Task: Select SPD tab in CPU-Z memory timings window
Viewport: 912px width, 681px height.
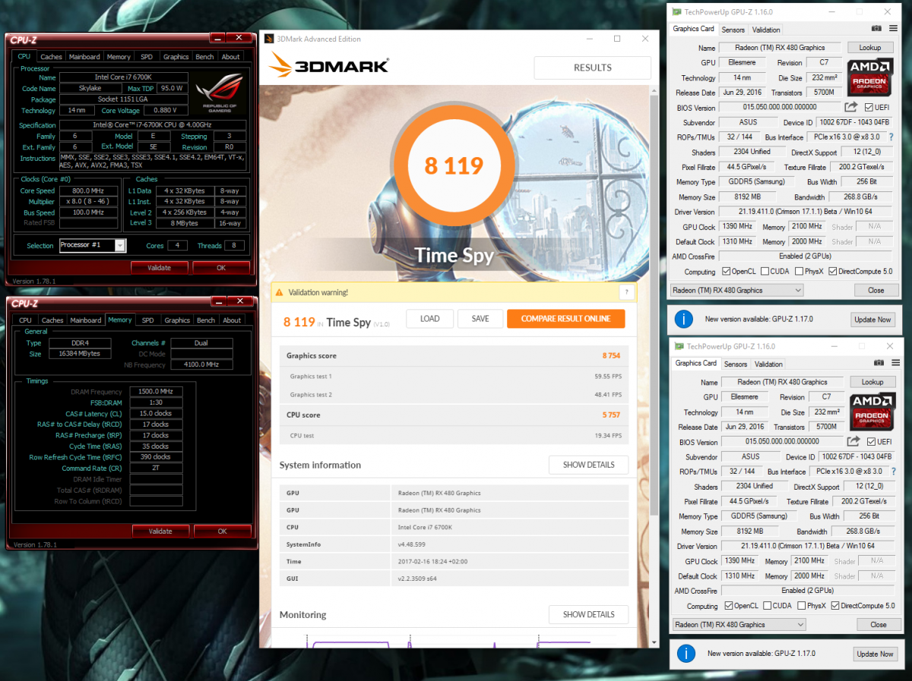Action: point(147,320)
